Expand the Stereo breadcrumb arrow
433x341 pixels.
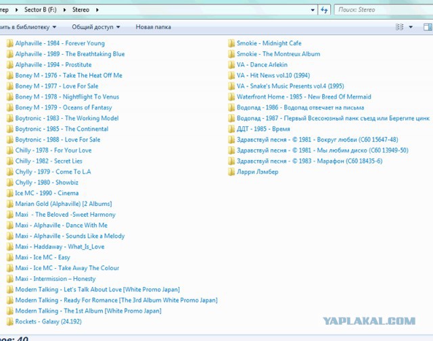click(x=97, y=10)
